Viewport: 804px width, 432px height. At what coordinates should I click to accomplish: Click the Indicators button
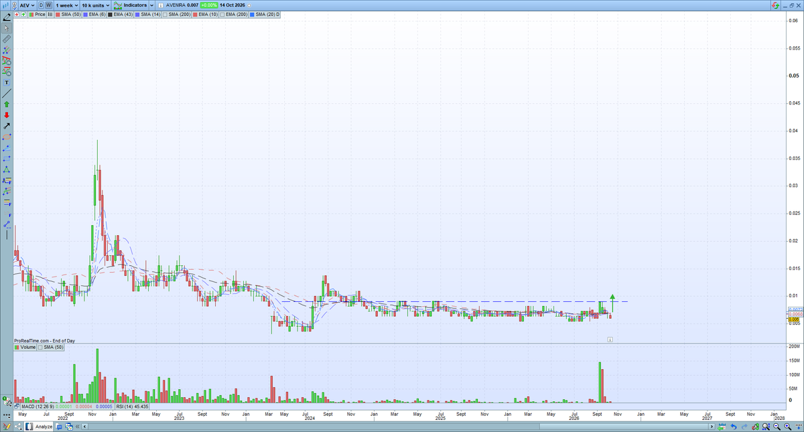[135, 5]
